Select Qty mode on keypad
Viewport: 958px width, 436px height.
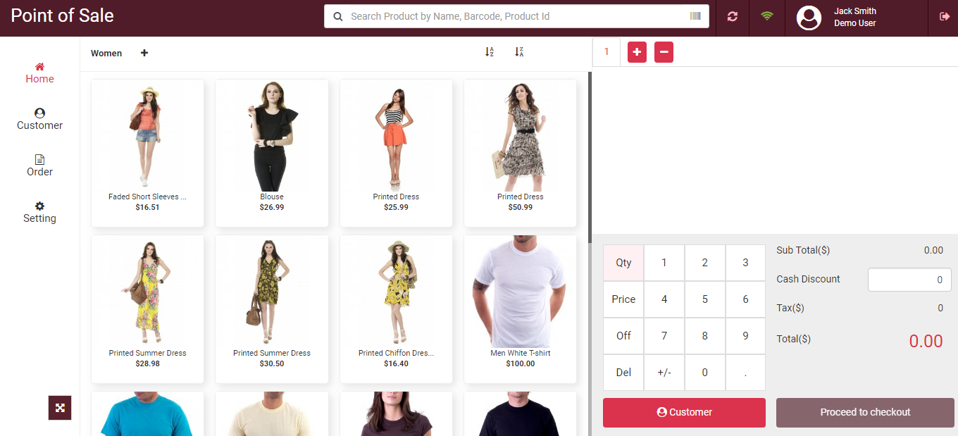pos(623,263)
